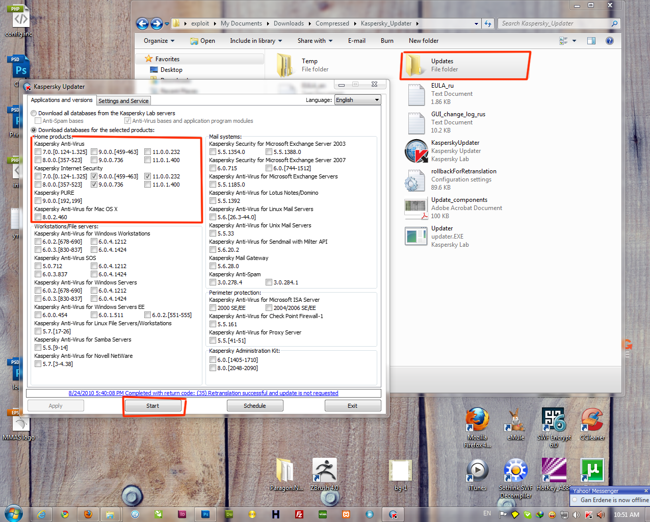This screenshot has width=650, height=522.
Task: Open the KasperskyUpdater application file
Action: point(416,151)
